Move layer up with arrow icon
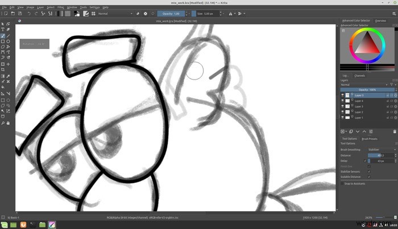This screenshot has width=398, height=229. tap(364, 131)
